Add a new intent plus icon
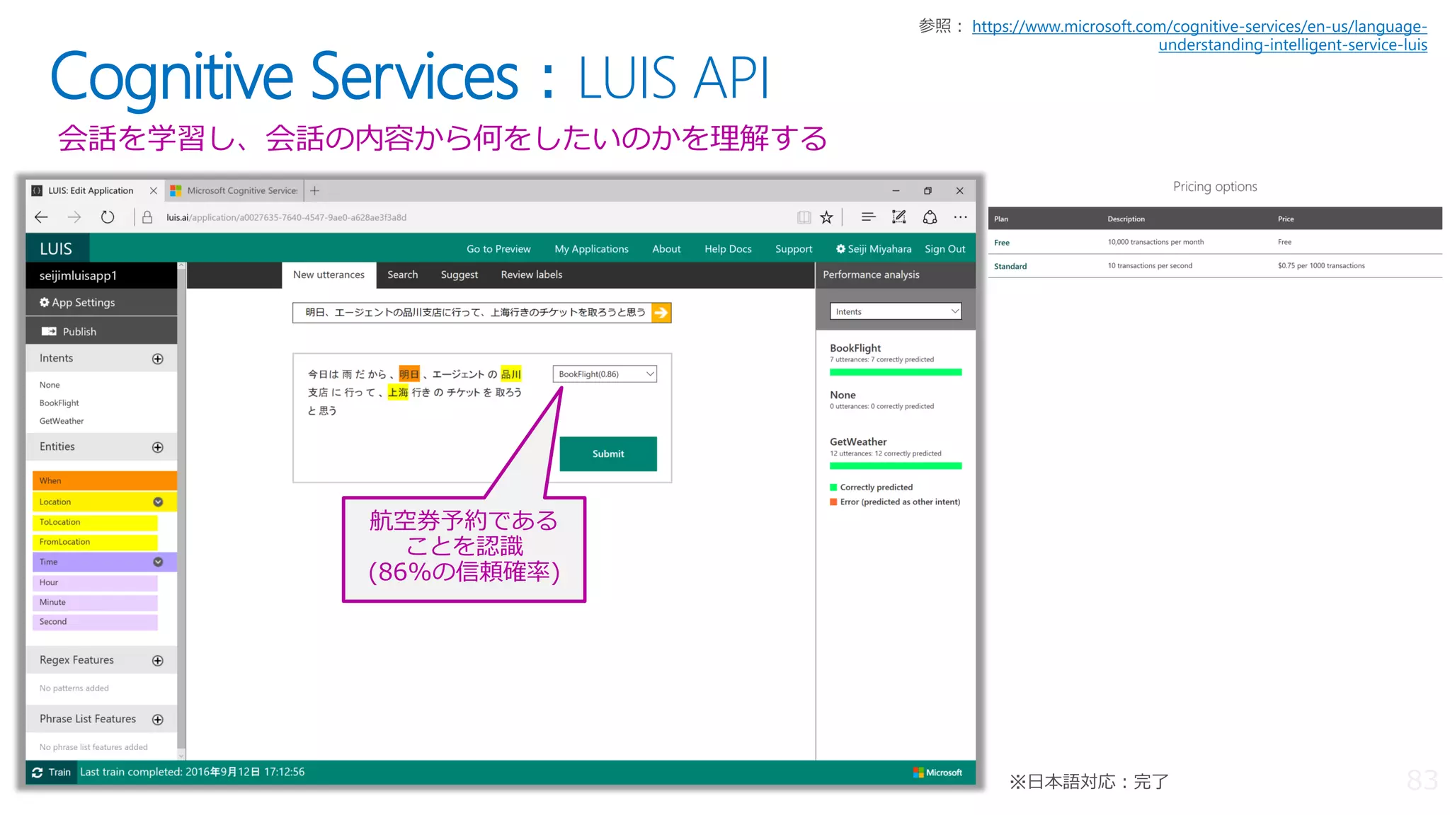Image resolution: width=1450 pixels, height=815 pixels. [x=158, y=359]
